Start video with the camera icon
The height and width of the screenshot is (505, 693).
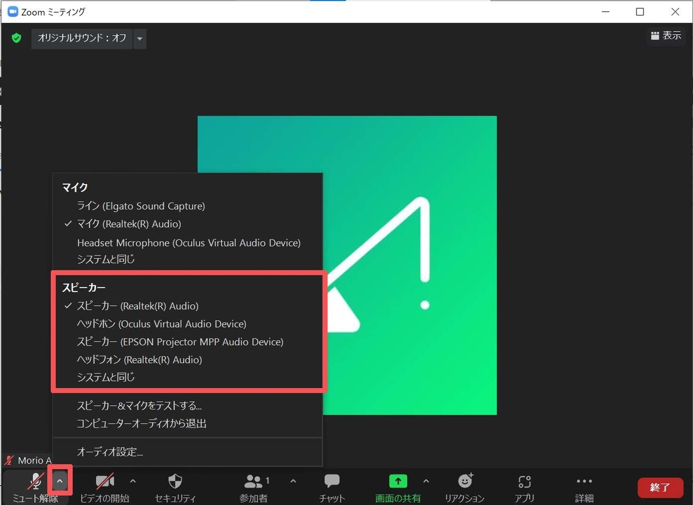pos(105,481)
